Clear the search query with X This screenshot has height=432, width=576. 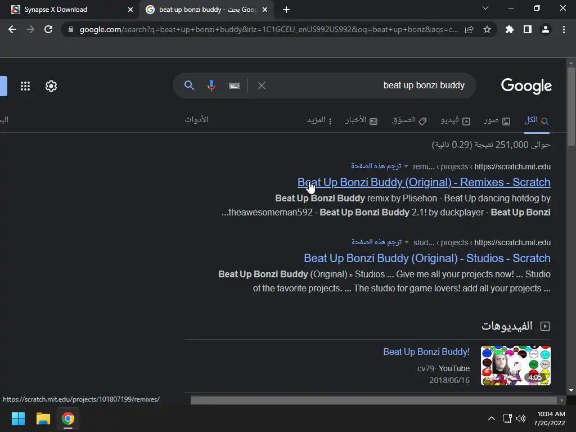tap(262, 85)
